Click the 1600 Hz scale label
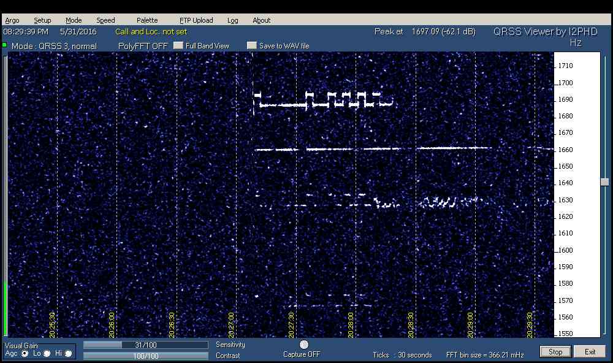The image size is (613, 363). point(565,250)
